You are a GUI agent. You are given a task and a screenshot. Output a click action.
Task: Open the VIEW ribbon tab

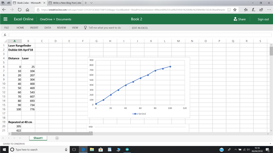(75, 27)
